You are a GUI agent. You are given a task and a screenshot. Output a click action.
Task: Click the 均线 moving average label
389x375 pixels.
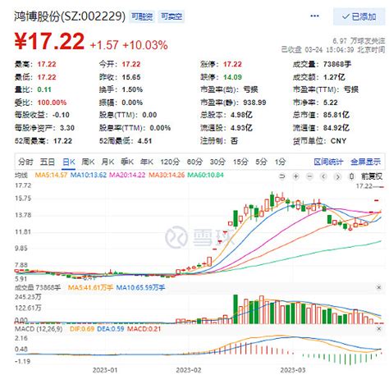(21, 175)
